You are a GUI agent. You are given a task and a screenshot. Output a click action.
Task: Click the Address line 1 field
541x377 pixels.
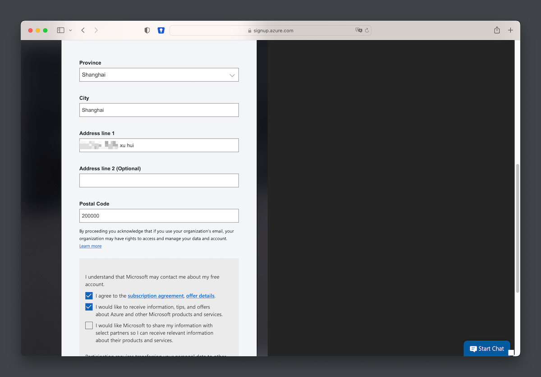pyautogui.click(x=159, y=145)
